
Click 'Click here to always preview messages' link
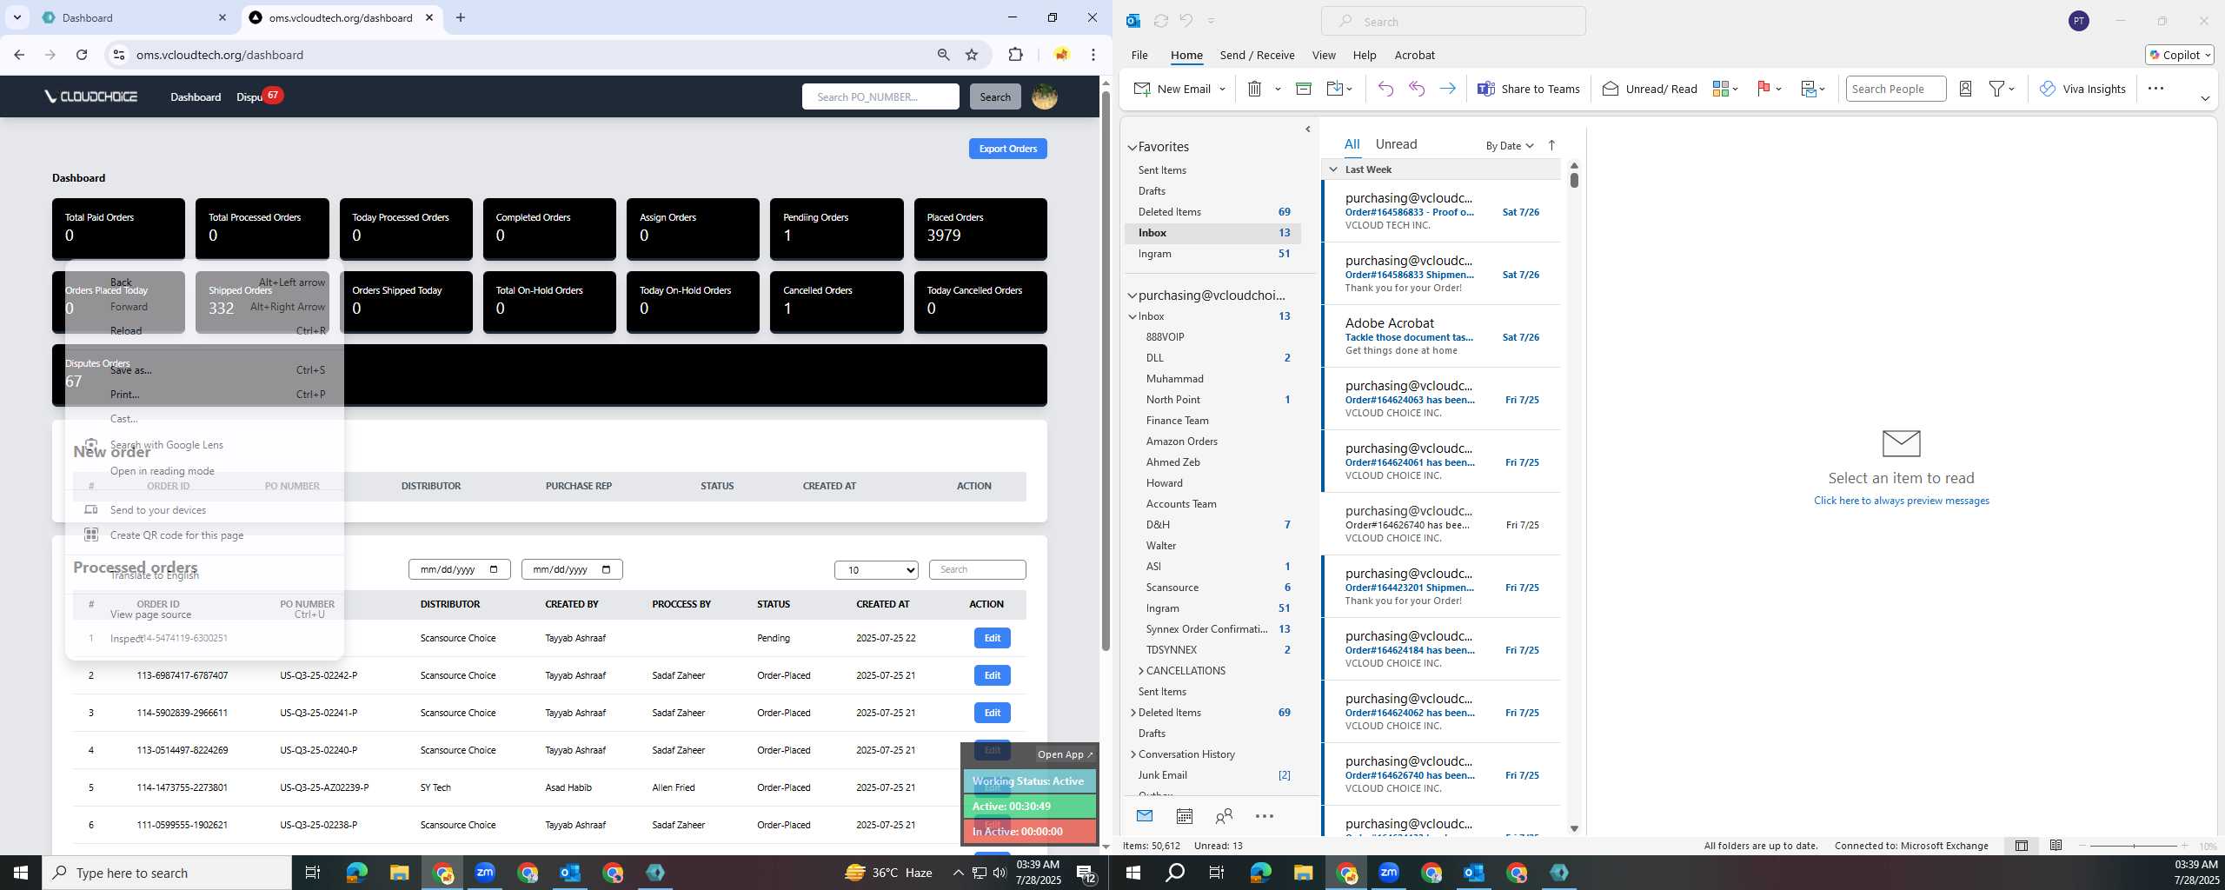click(x=1901, y=501)
